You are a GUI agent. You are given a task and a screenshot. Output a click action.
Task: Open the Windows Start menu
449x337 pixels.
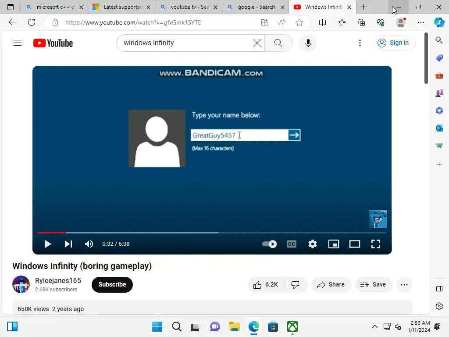tap(157, 326)
